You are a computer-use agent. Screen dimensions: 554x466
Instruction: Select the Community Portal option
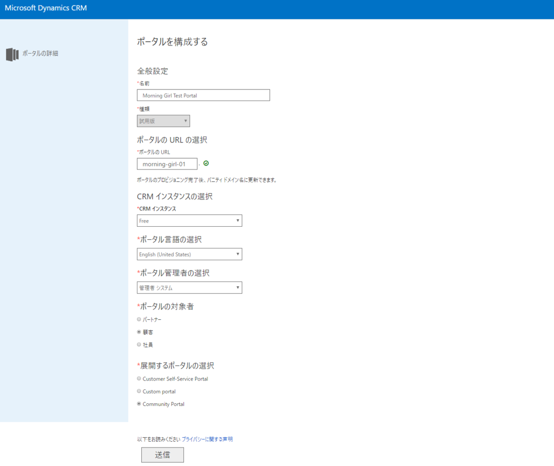(x=139, y=404)
